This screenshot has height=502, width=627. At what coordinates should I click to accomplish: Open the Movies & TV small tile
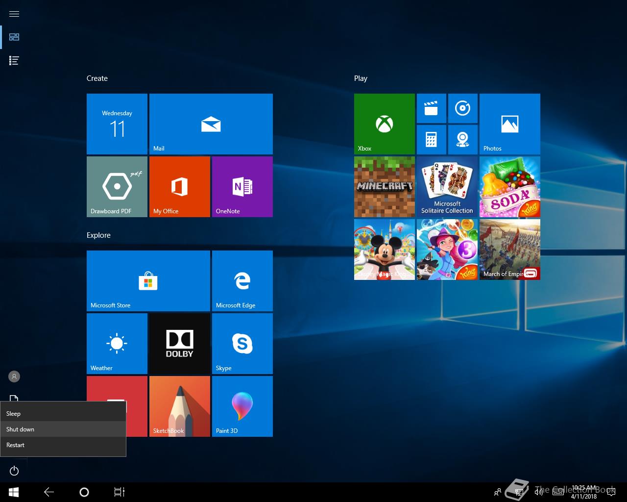[x=432, y=108]
